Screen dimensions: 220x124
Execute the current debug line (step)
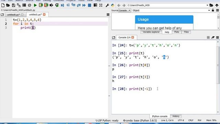68,5
